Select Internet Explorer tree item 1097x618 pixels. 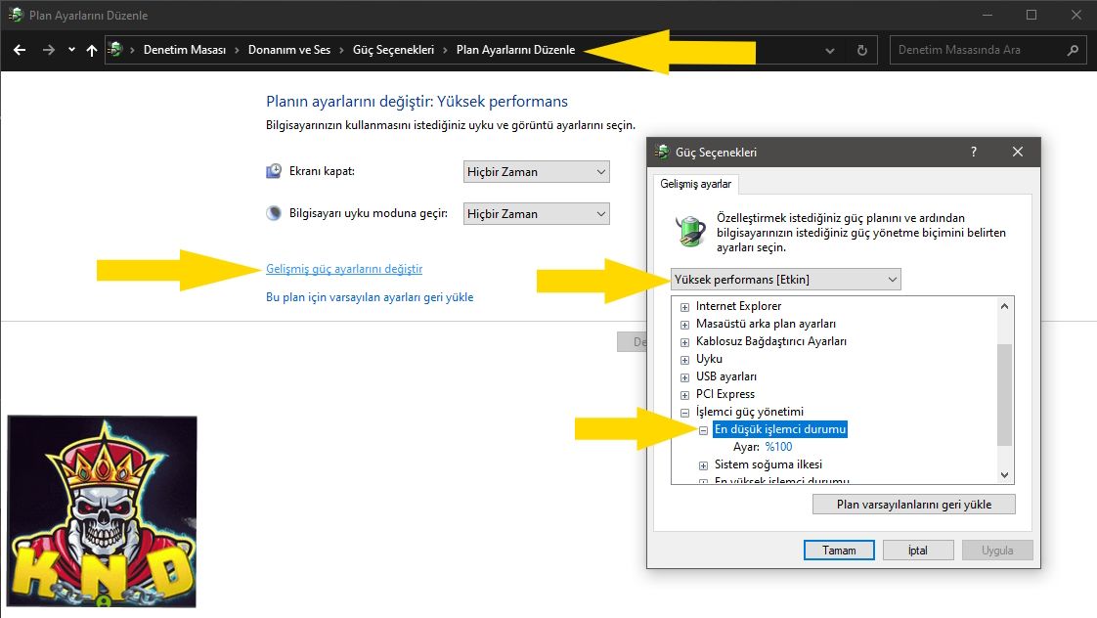(738, 306)
